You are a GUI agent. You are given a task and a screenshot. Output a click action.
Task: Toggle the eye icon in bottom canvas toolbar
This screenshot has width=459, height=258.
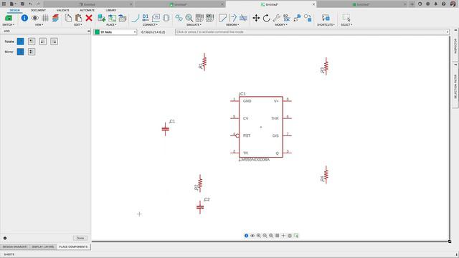pyautogui.click(x=252, y=236)
